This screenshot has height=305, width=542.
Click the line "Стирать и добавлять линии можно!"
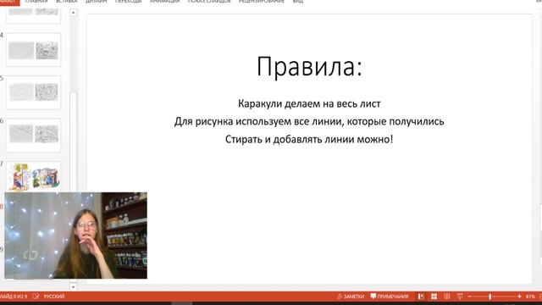coord(309,139)
